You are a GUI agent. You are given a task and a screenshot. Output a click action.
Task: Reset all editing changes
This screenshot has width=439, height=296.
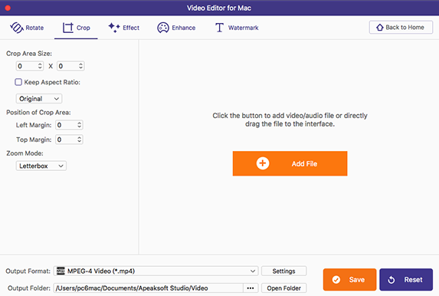coord(406,279)
